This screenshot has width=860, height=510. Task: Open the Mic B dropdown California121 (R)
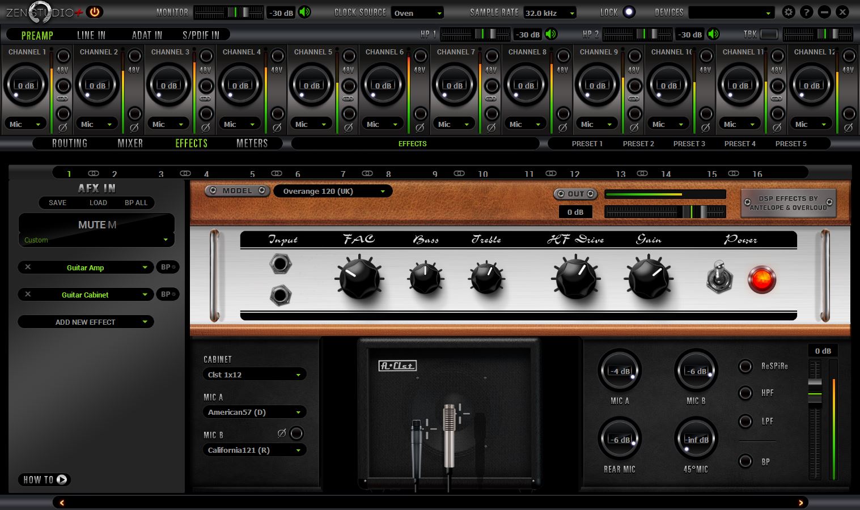click(254, 450)
